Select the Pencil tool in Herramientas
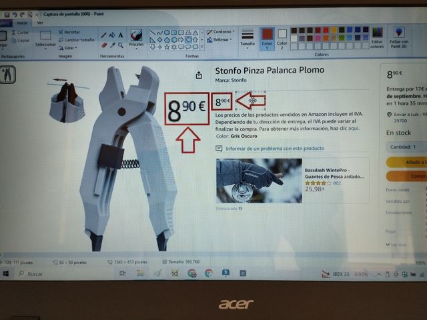 click(x=103, y=35)
